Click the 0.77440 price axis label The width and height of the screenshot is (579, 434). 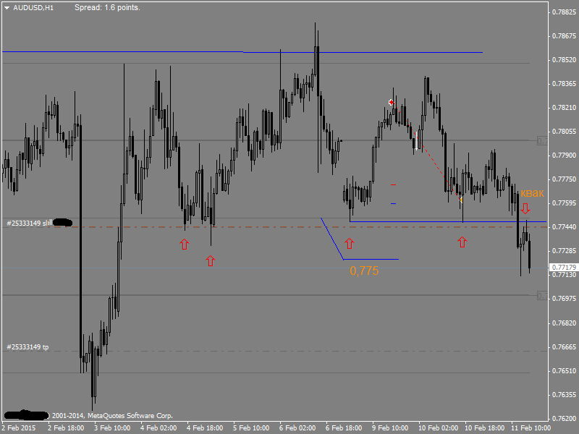pos(564,227)
